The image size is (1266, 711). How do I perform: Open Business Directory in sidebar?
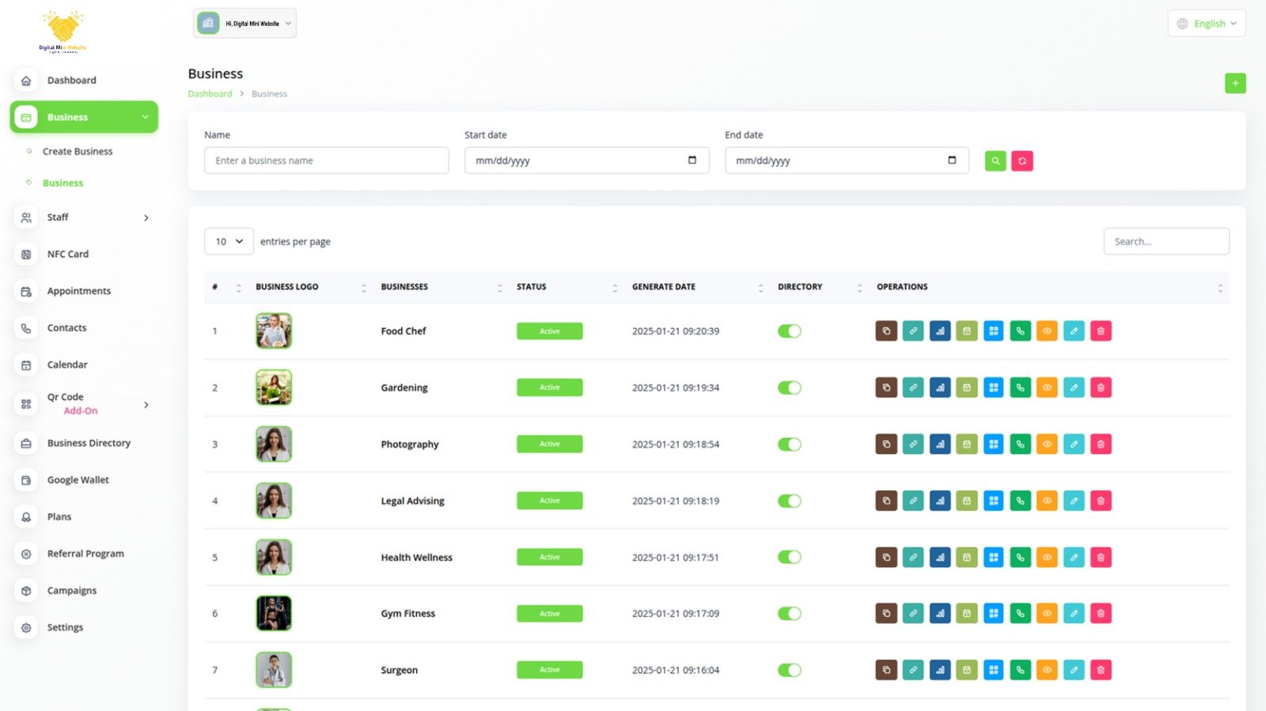pos(89,443)
